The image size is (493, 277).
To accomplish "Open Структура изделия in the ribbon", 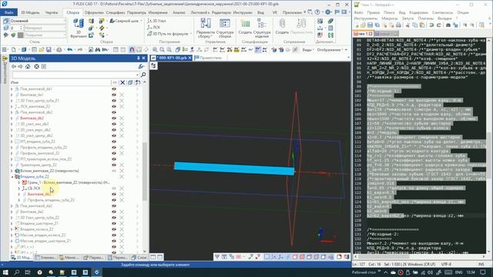I will [262, 28].
